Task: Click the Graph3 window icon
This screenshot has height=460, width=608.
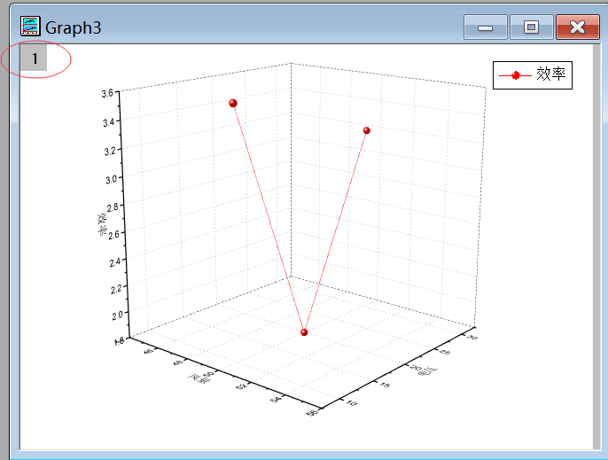Action: pos(30,27)
